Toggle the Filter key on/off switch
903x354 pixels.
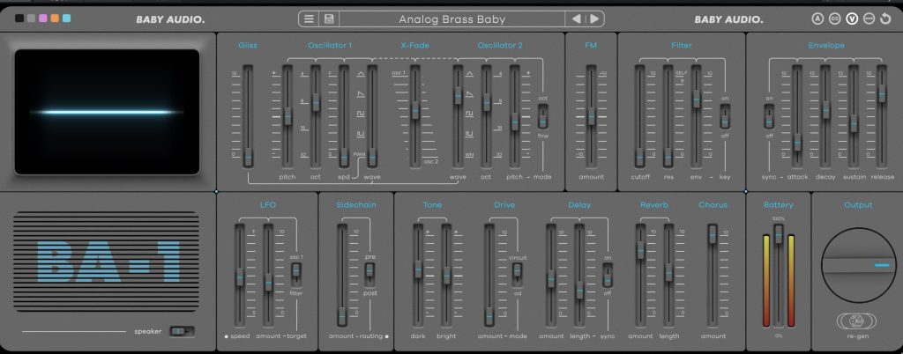tap(725, 115)
